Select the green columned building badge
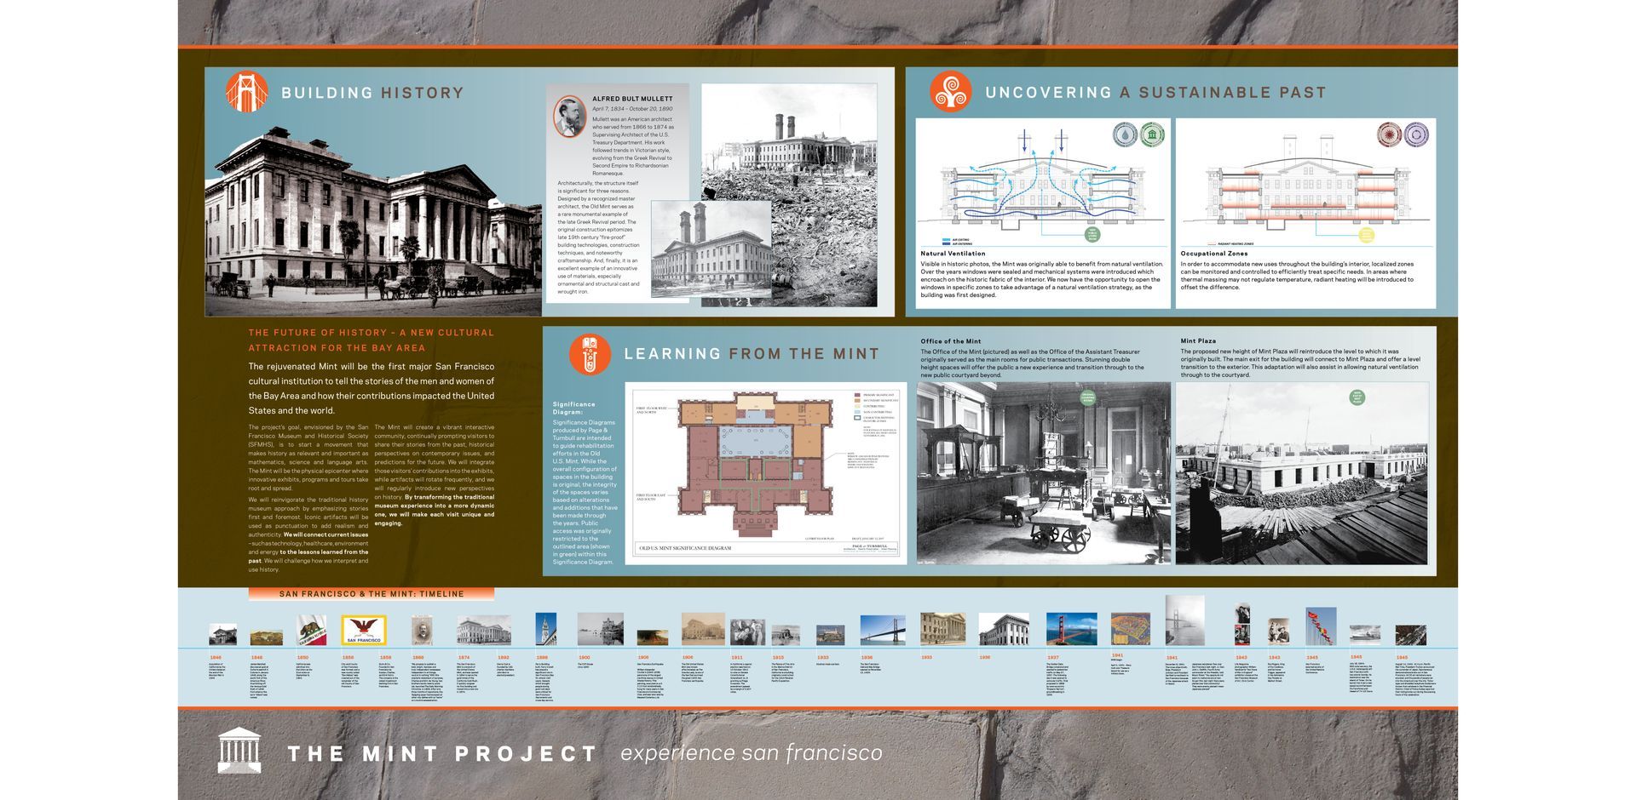Viewport: 1636px width, 800px height. 1153,134
